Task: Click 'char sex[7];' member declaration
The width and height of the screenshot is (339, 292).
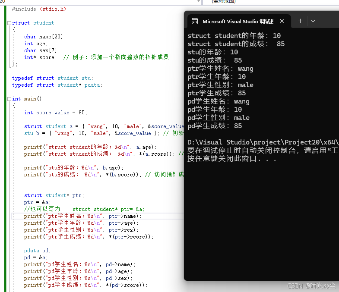Action: [x=42, y=50]
